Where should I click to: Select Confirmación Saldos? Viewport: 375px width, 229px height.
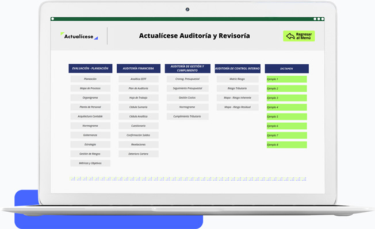(x=139, y=135)
